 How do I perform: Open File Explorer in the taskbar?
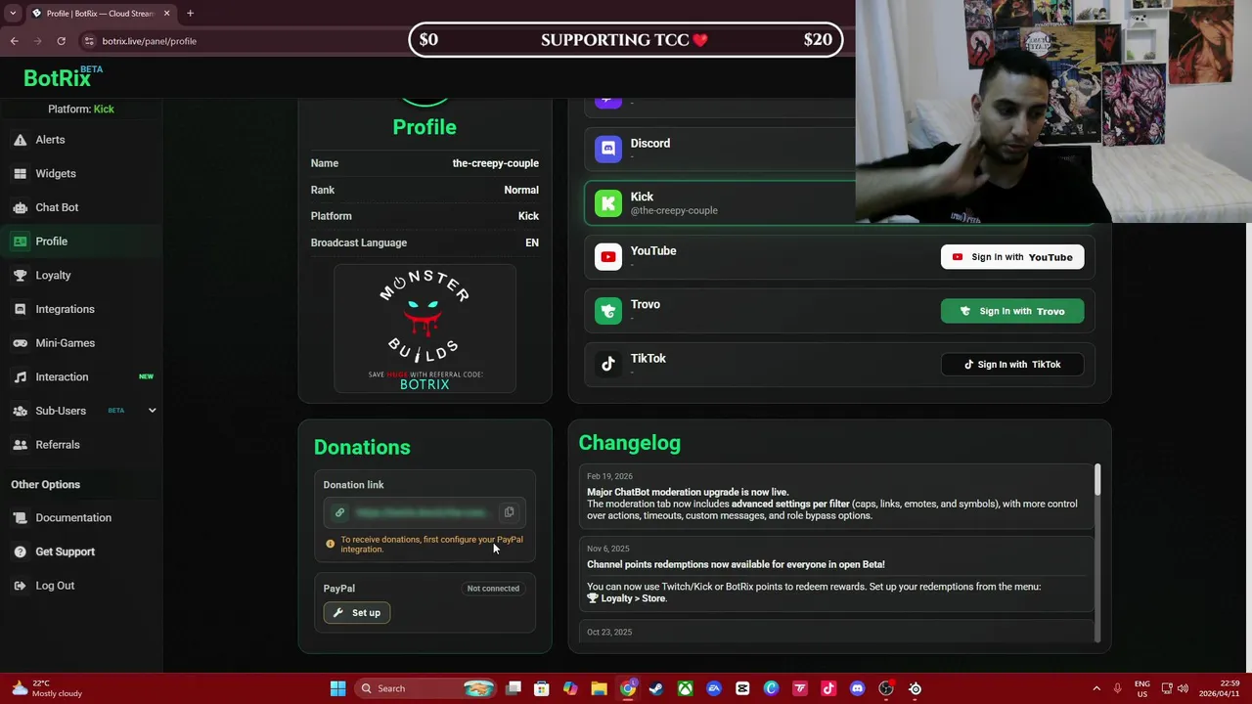coord(599,688)
